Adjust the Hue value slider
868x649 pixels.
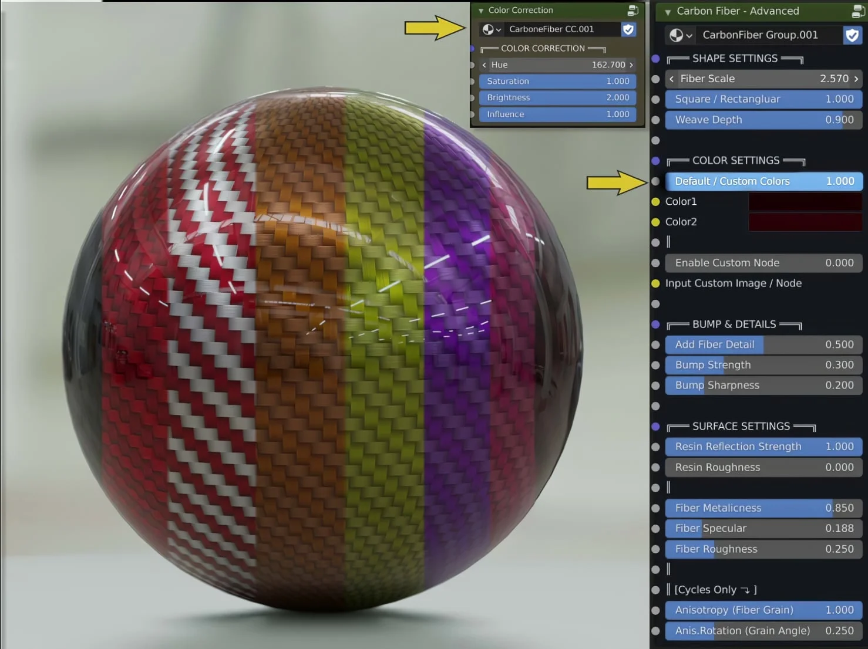557,65
